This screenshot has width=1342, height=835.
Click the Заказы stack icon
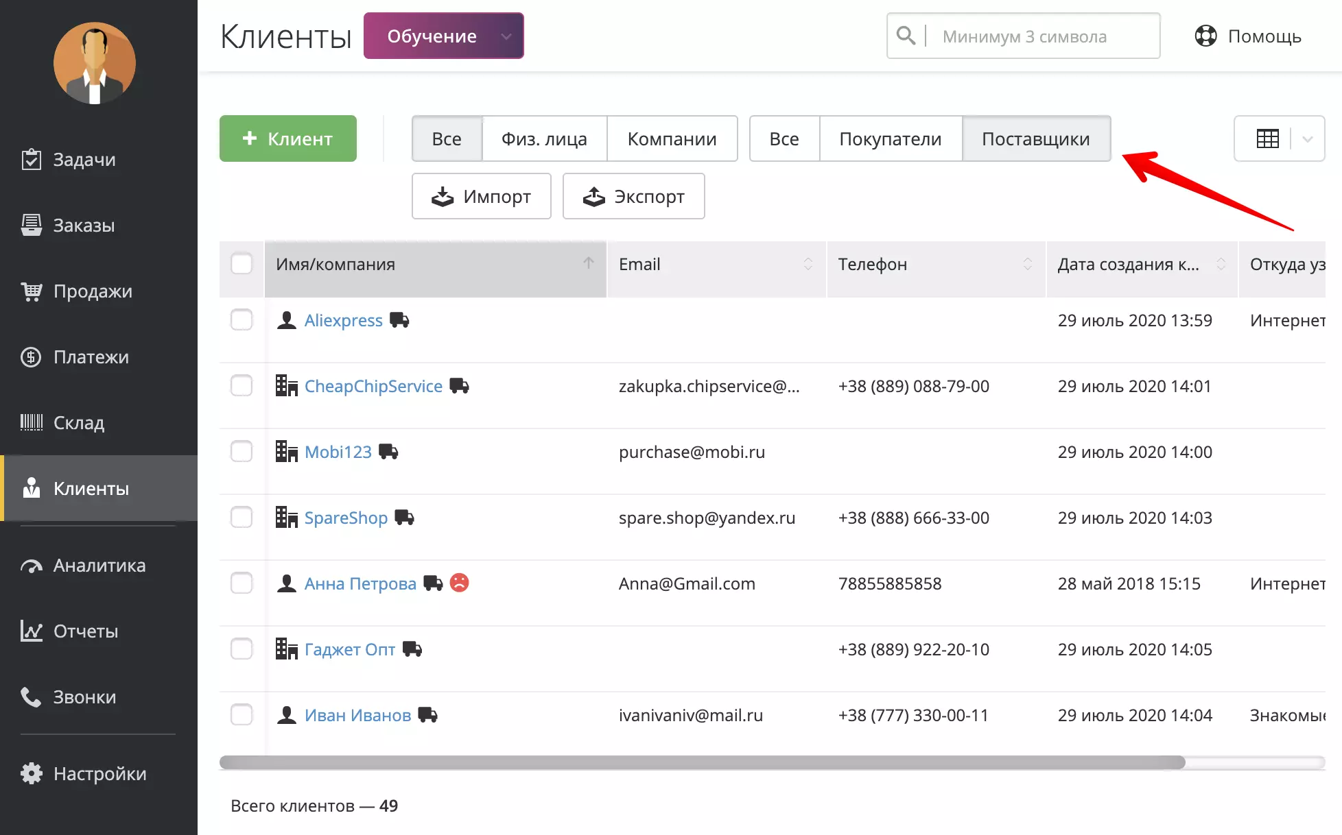(31, 225)
